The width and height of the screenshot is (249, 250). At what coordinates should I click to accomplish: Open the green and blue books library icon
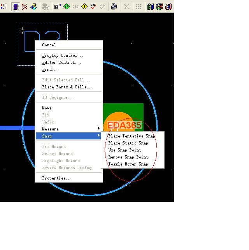151,7
